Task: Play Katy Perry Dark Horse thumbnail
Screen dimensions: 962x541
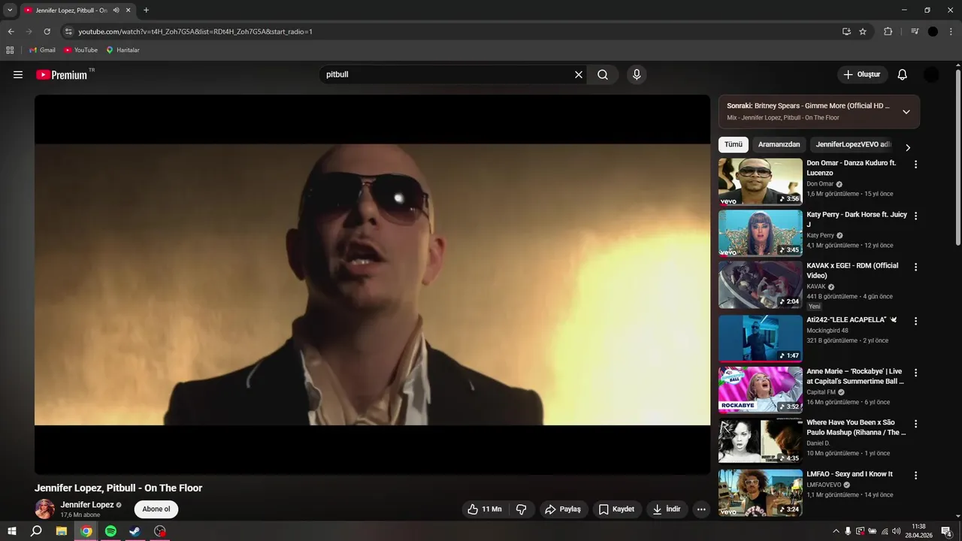Action: coord(761,233)
